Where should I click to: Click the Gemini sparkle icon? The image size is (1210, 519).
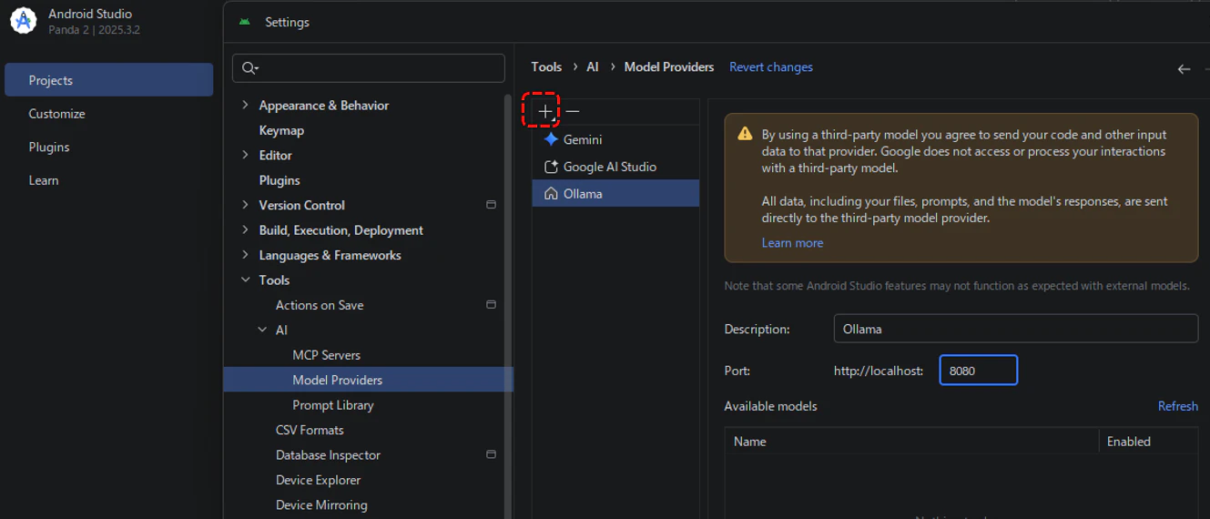[551, 139]
